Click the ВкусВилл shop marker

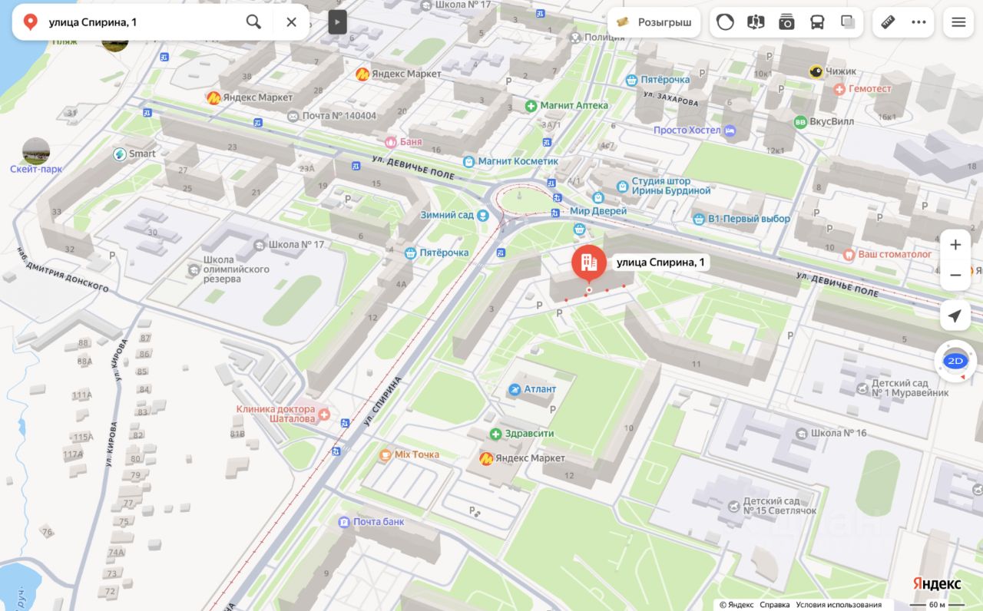(x=800, y=121)
